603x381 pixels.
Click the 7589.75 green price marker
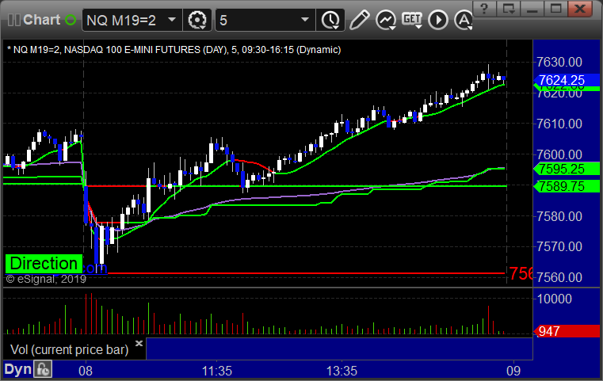[566, 186]
